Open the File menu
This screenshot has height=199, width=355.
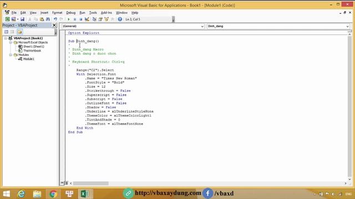(14, 13)
